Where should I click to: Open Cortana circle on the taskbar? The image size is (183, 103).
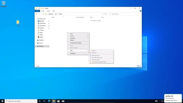pyautogui.click(x=39, y=101)
